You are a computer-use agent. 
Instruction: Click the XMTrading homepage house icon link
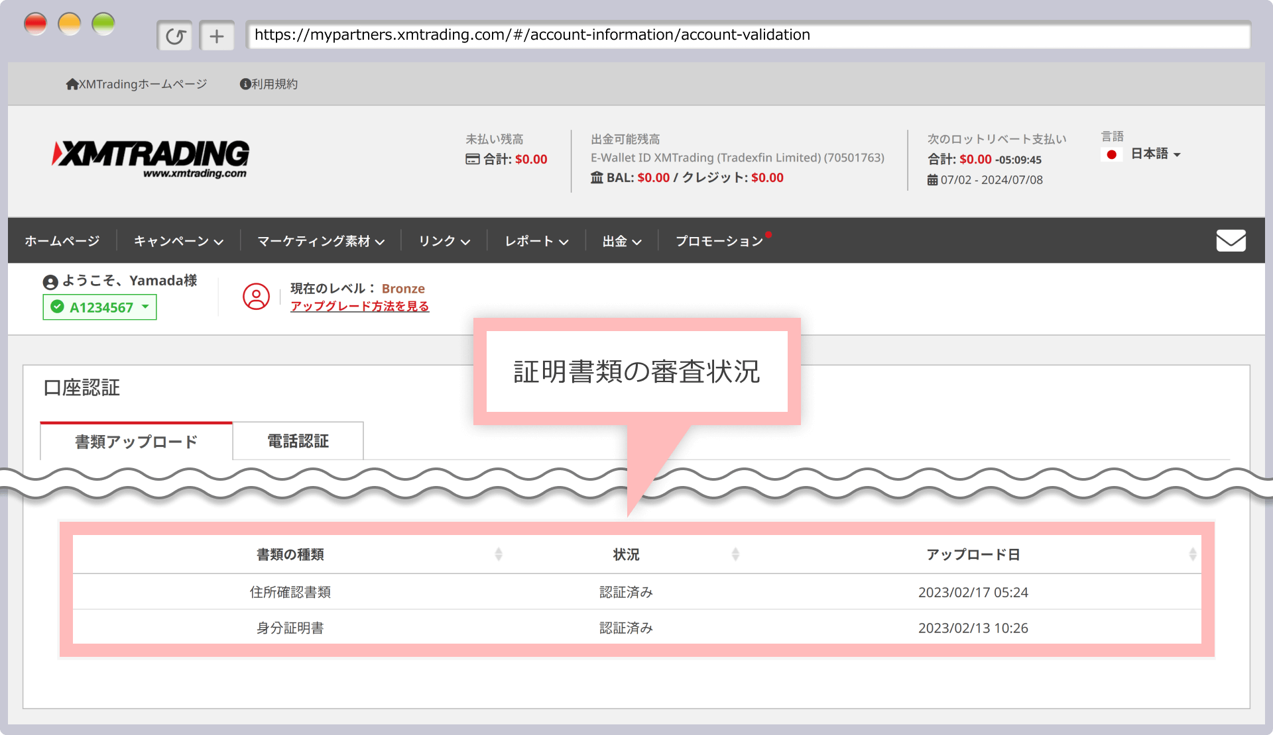point(72,84)
